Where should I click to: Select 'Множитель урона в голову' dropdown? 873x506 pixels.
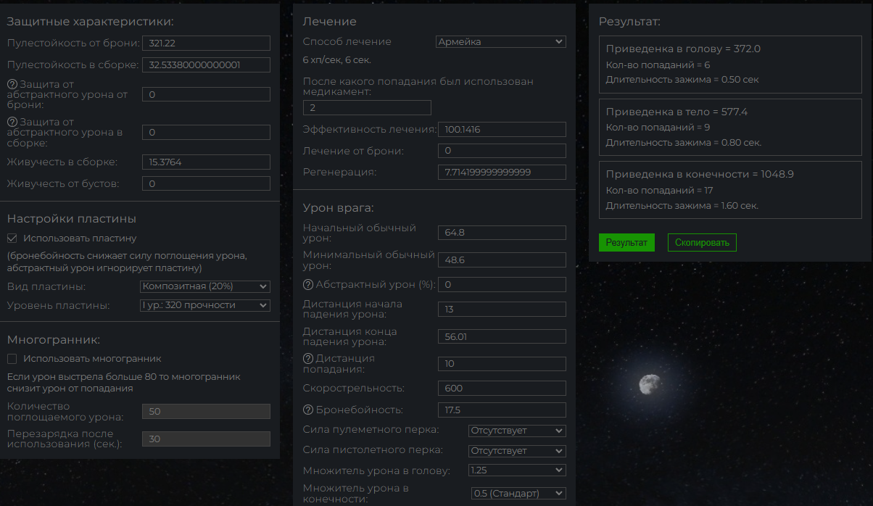(517, 470)
